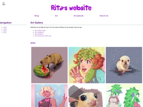143x107 pixels.
Task: Jump to 2024 in Navigation list
Action: coord(5,27)
